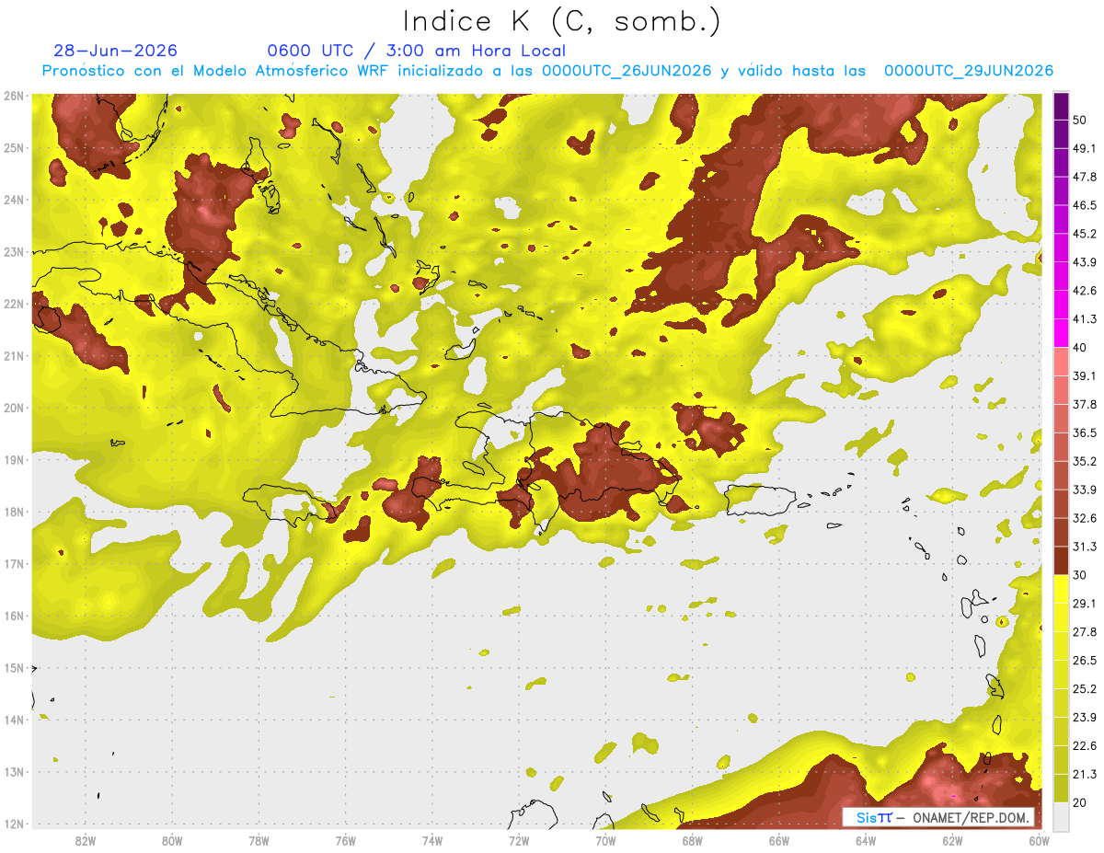The image size is (1104, 853).
Task: Click the longitude label "68W"
Action: 692,840
